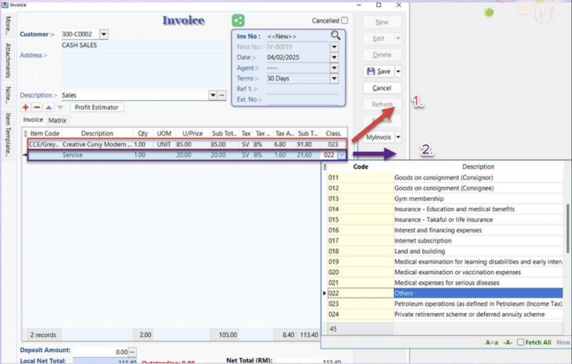The image size is (572, 364).
Task: Open the invoice grid column chooser icon
Action: point(25,133)
